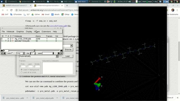Click the screen recorder tray icon
The image size is (180, 101).
[x=108, y=2]
